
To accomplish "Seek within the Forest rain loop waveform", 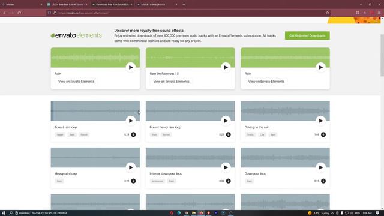I will 95,110.
